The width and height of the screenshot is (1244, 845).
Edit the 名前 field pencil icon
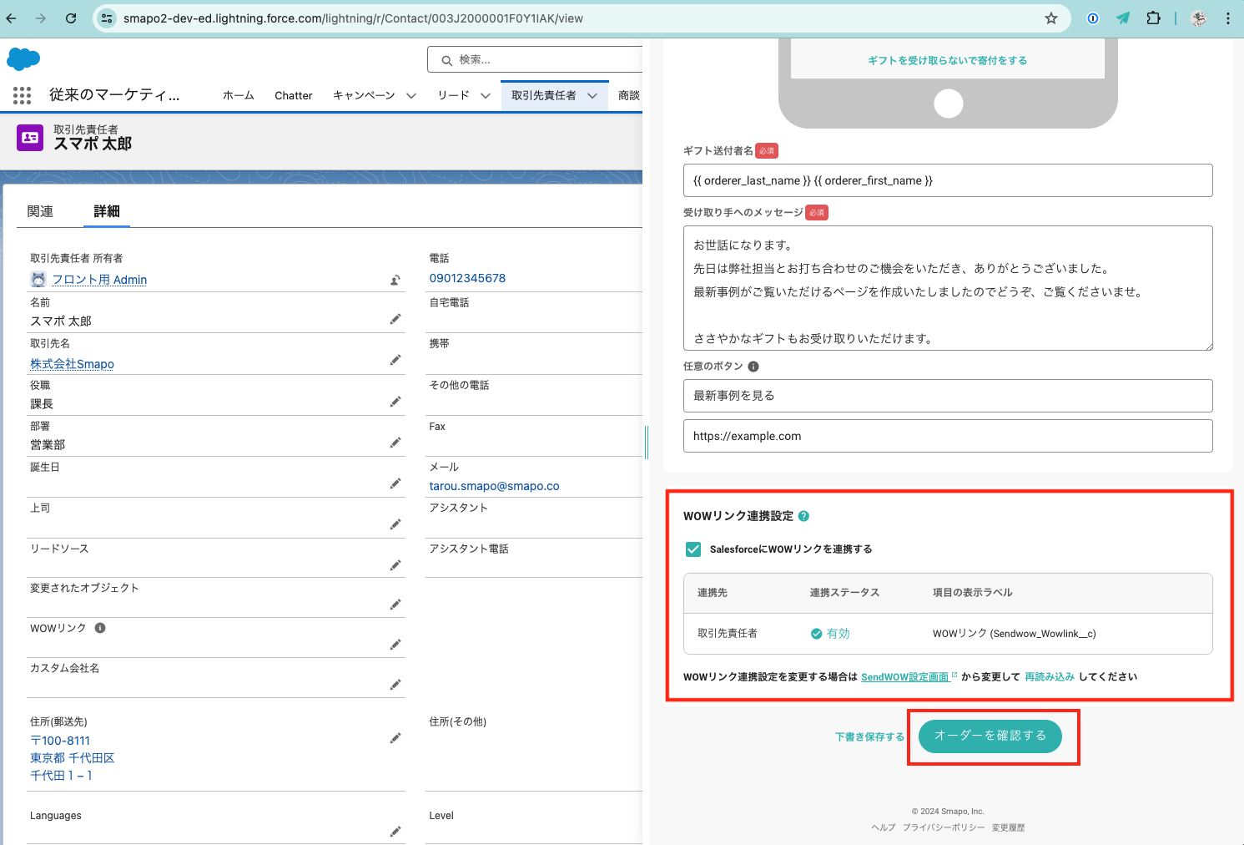pyautogui.click(x=395, y=319)
